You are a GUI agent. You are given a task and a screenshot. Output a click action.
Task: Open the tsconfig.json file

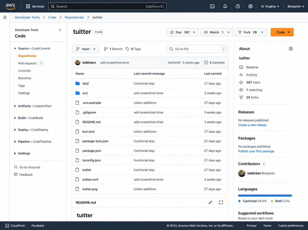91,160
